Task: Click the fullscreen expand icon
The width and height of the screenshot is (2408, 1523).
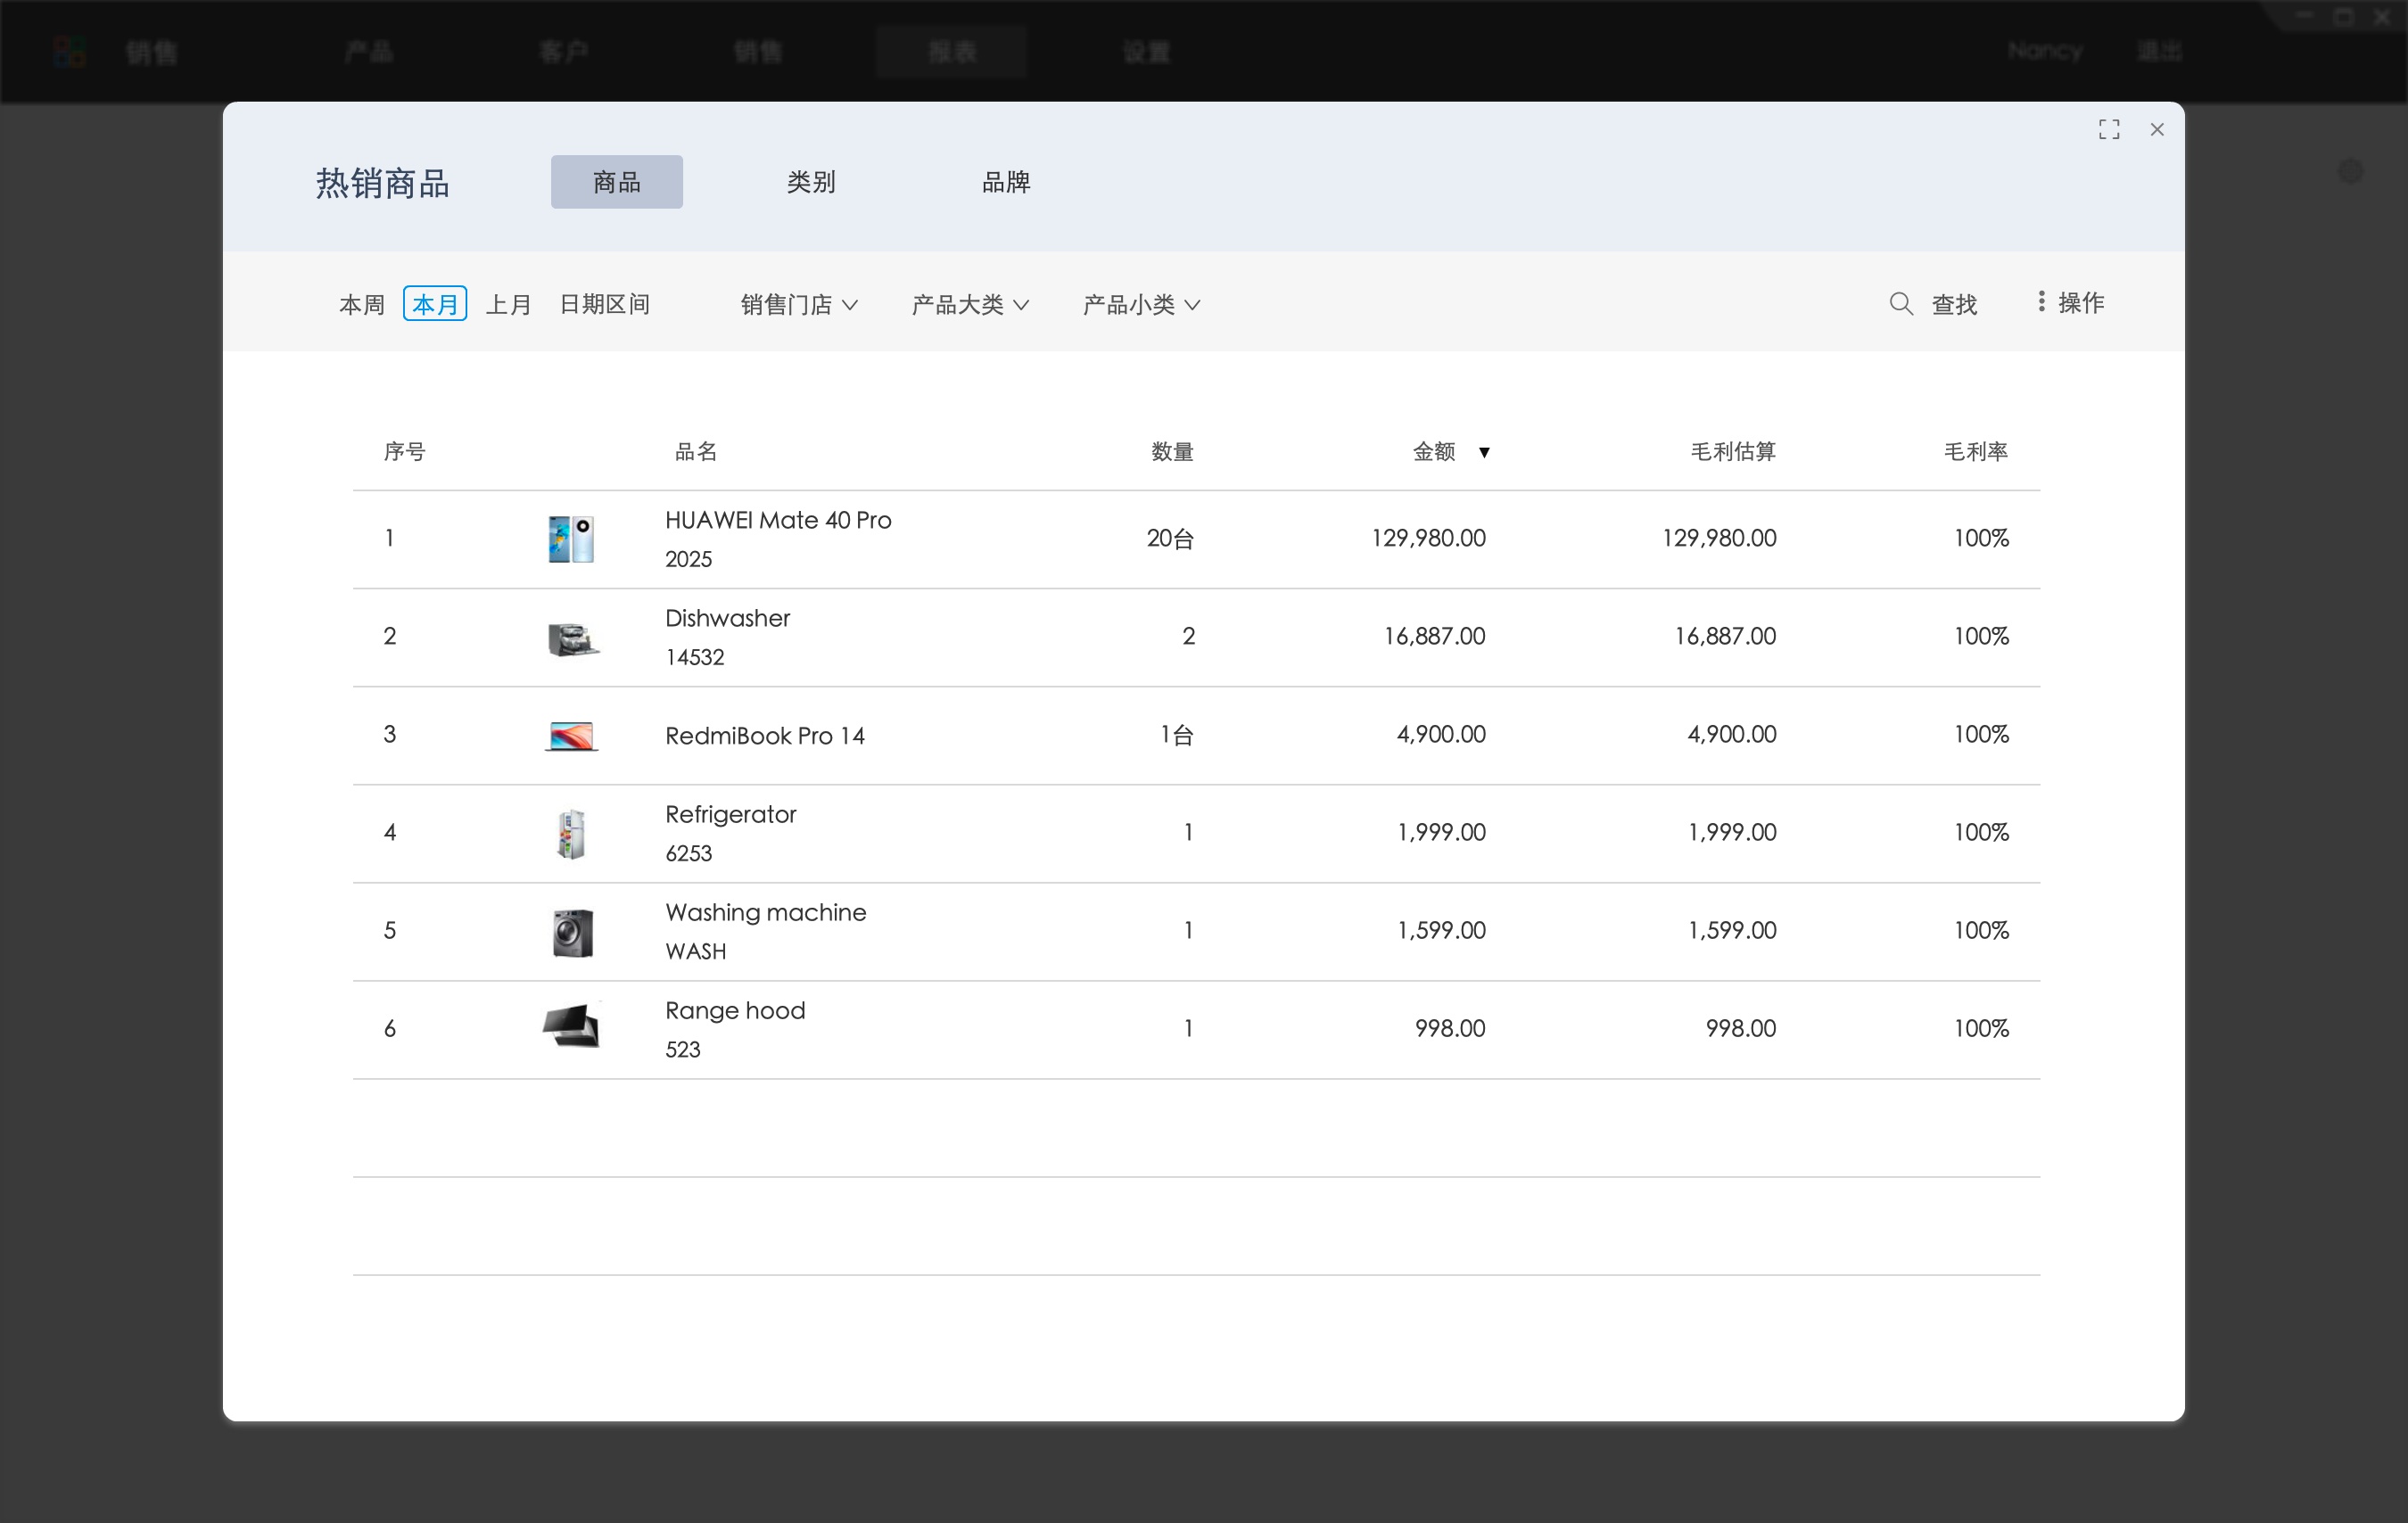Action: coord(2107,128)
